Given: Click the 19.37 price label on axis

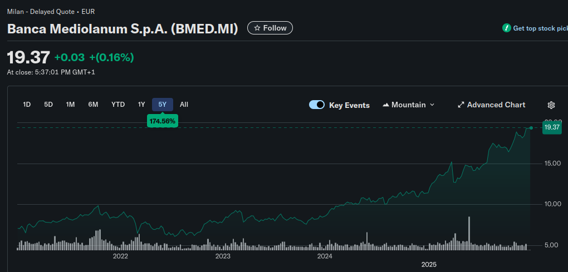Looking at the screenshot, I should point(552,127).
